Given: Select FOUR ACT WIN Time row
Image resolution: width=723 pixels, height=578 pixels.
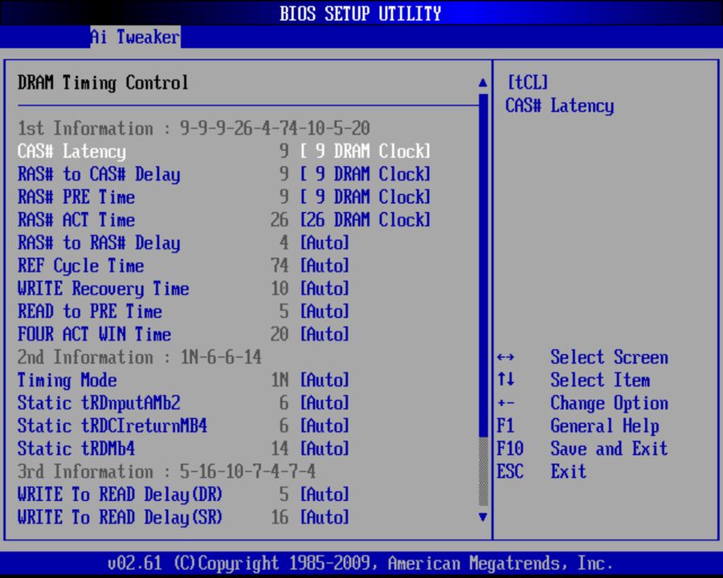Looking at the screenshot, I should pyautogui.click(x=95, y=334).
